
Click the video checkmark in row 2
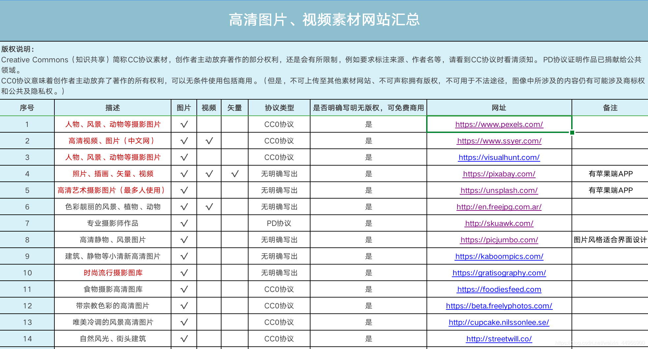tap(209, 141)
